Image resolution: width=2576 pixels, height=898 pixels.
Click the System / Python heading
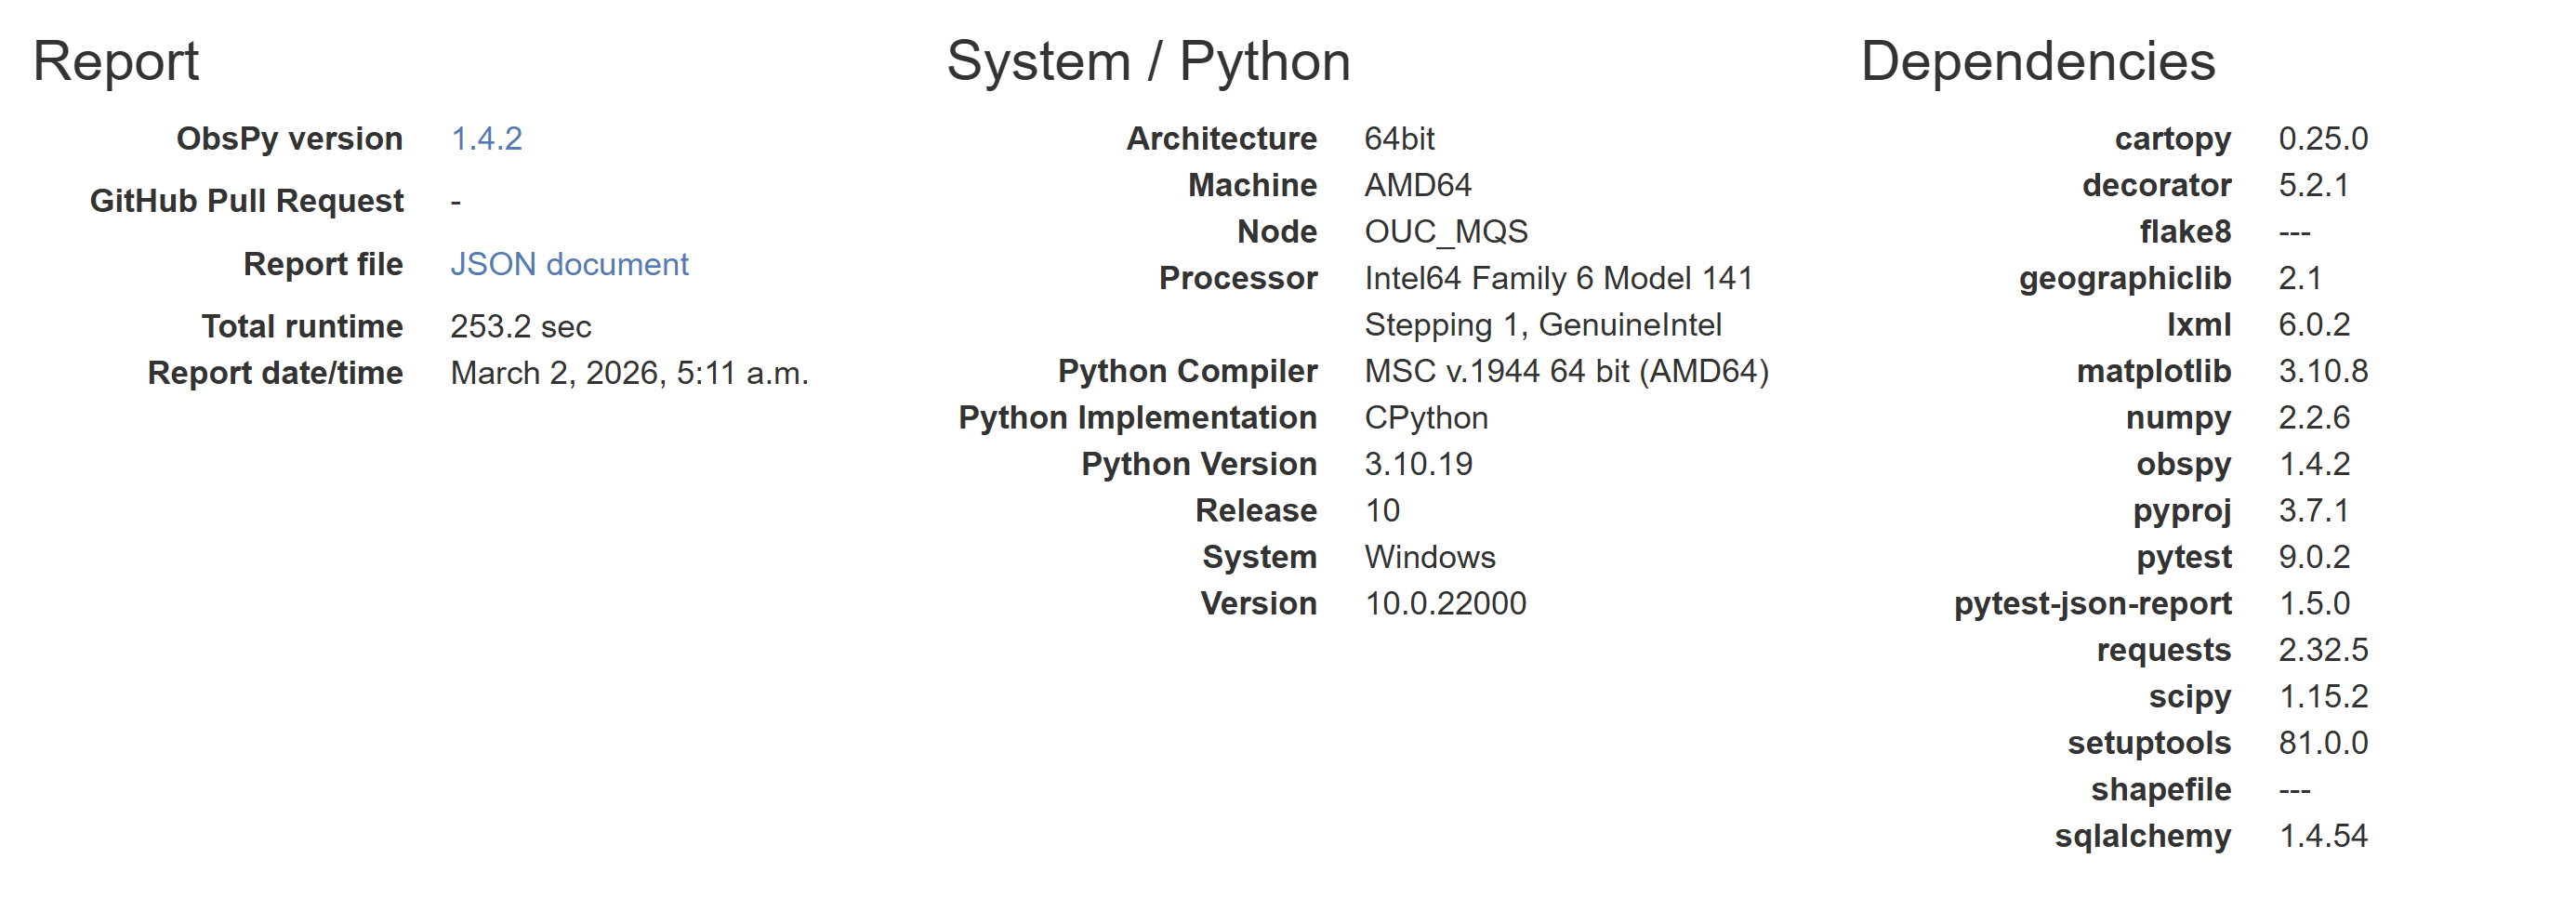pos(1147,62)
